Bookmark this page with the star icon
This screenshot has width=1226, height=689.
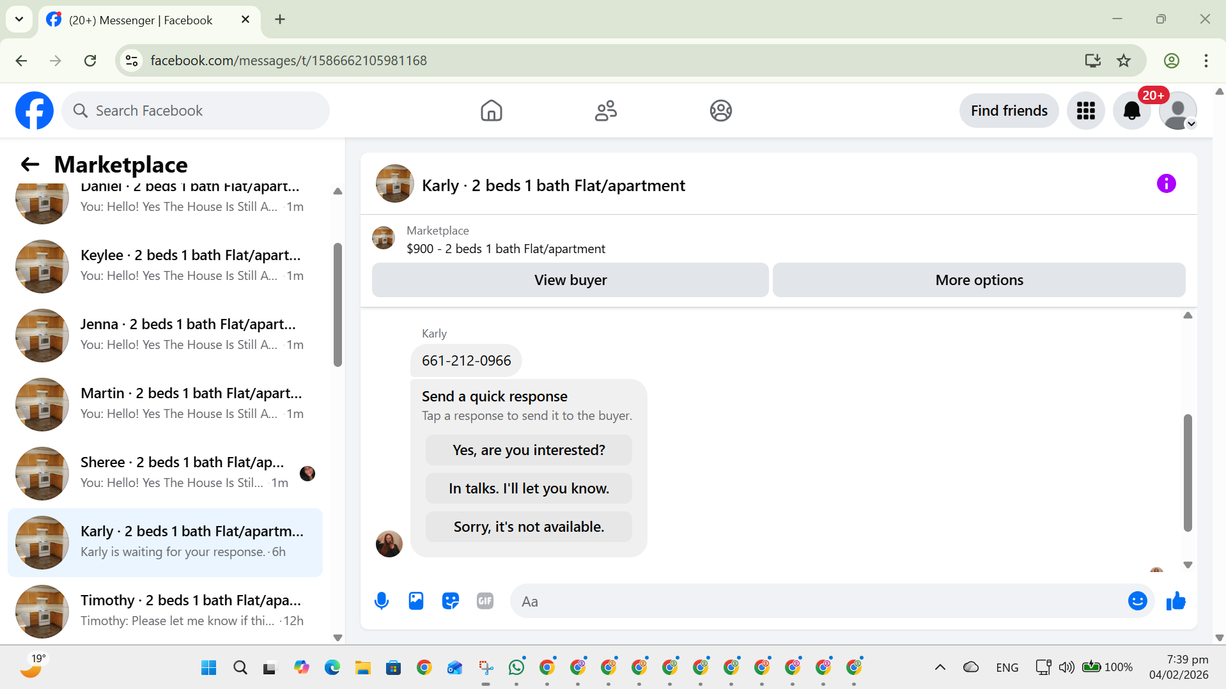click(x=1124, y=61)
